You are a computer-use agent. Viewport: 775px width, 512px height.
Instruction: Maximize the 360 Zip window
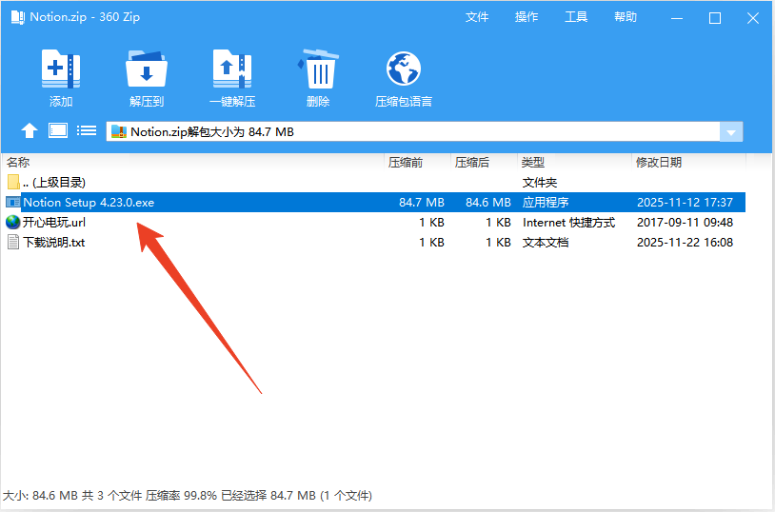point(715,18)
